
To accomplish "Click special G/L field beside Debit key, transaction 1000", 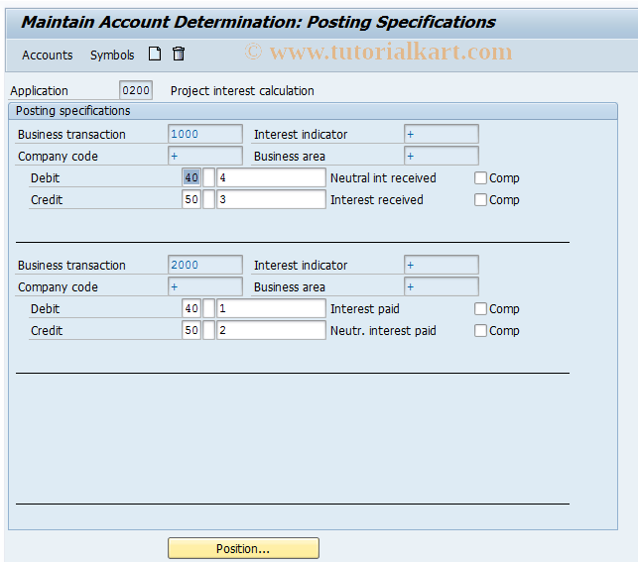I will pos(208,177).
